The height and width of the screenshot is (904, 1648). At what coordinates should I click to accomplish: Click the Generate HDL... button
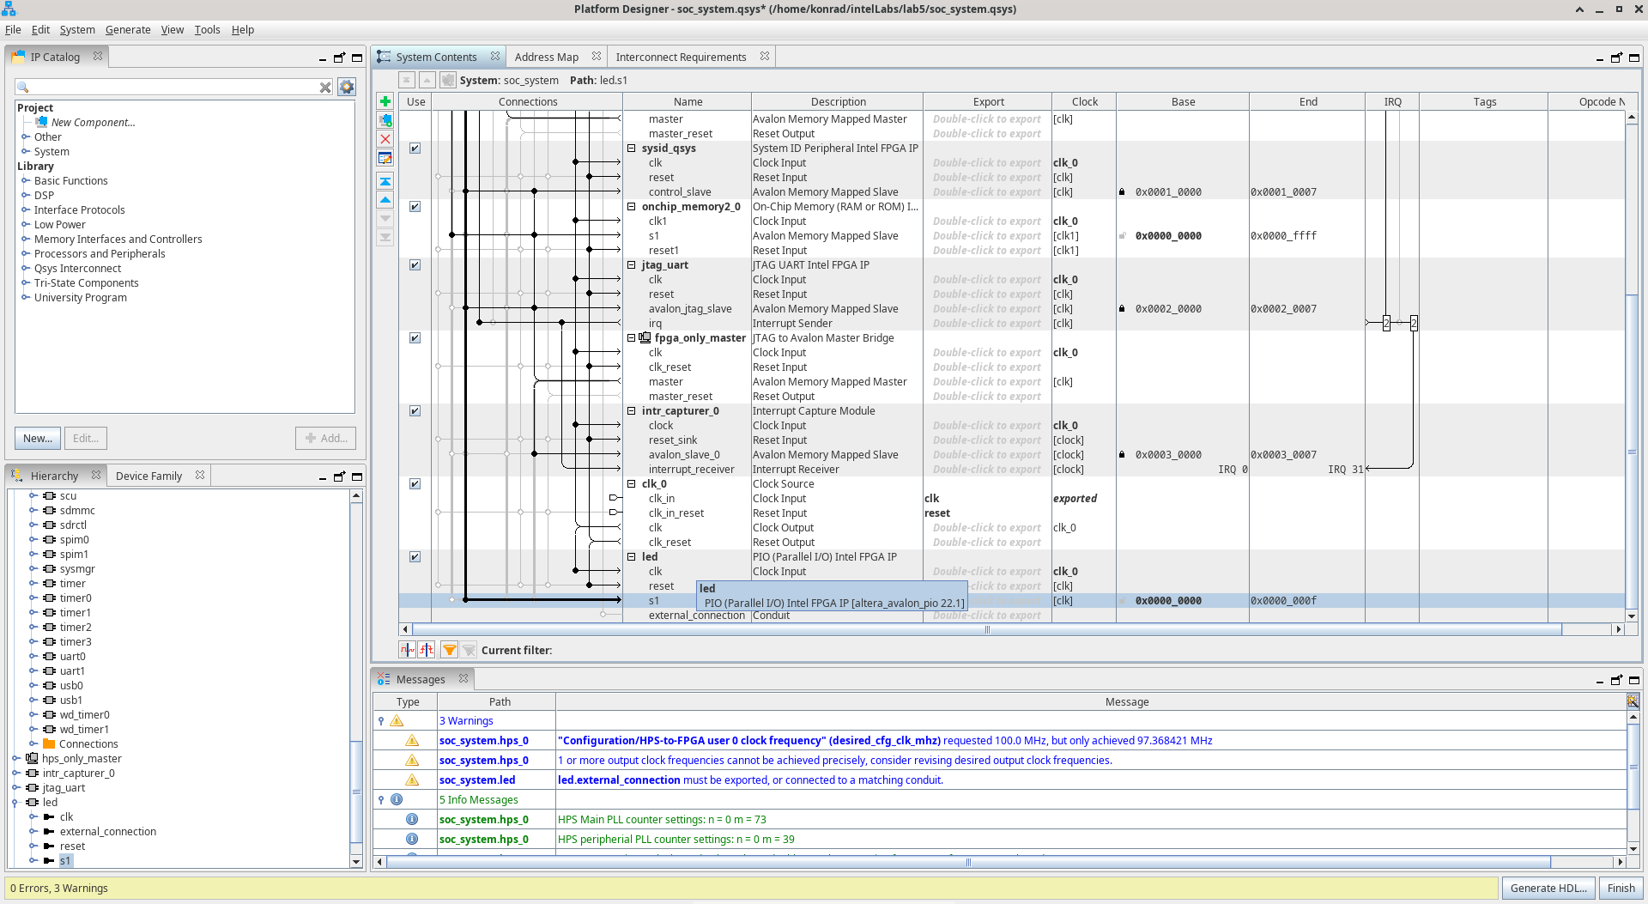[x=1548, y=889]
